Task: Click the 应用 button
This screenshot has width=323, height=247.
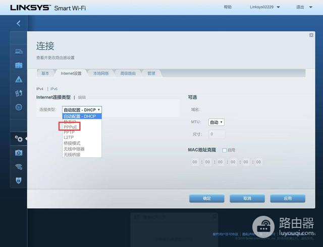Action: click(x=288, y=198)
